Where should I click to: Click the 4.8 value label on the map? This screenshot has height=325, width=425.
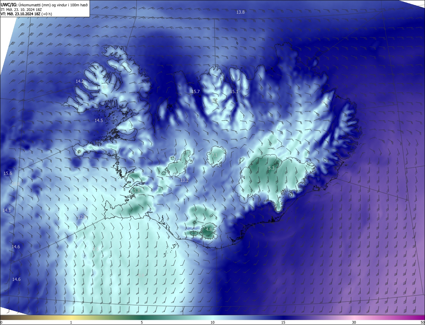pyautogui.click(x=209, y=230)
